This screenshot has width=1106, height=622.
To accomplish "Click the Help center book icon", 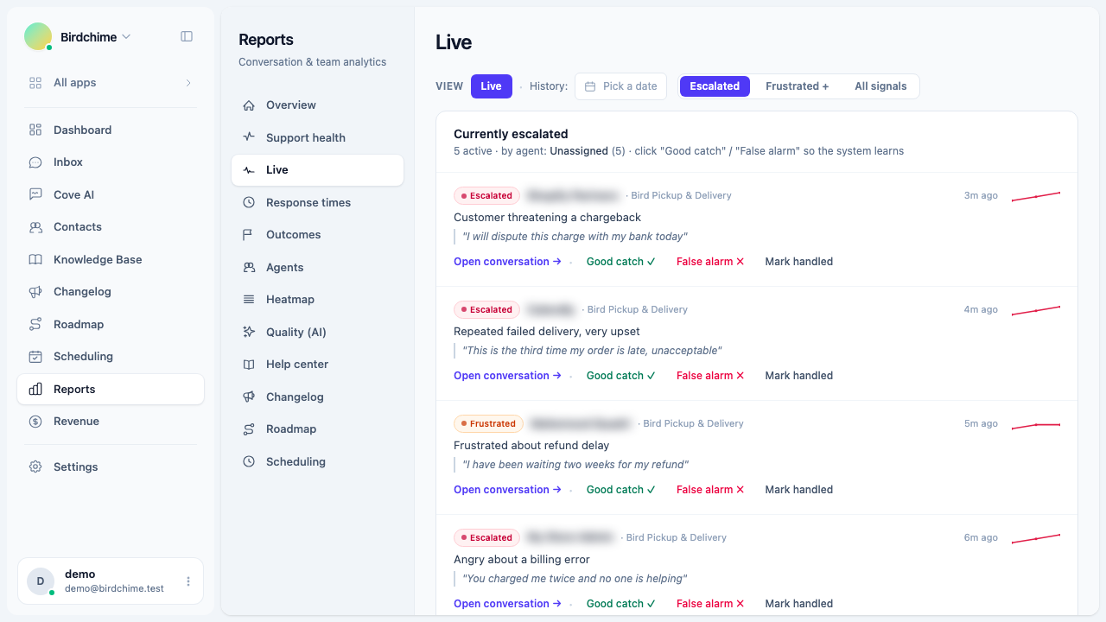I will [x=249, y=365].
